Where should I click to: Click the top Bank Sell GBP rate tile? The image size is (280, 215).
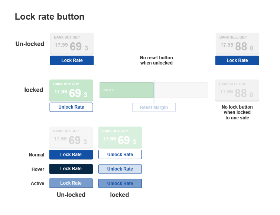[237, 43]
